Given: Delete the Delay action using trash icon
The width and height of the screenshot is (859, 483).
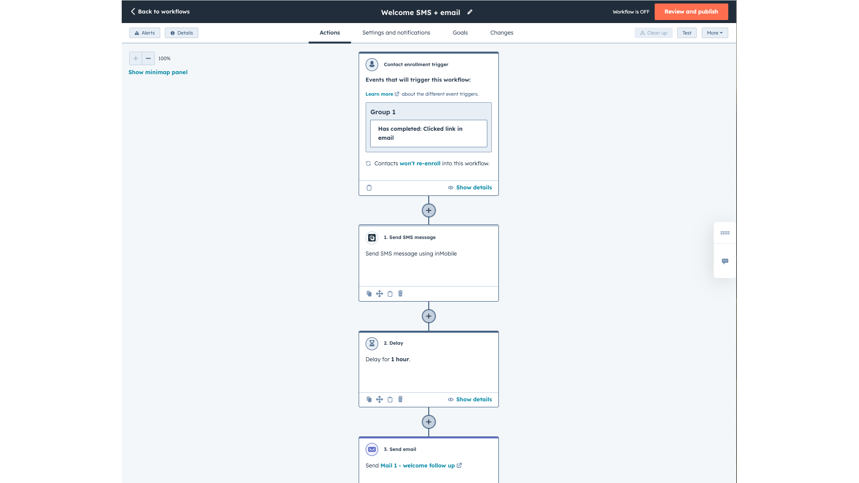Looking at the screenshot, I should 400,399.
